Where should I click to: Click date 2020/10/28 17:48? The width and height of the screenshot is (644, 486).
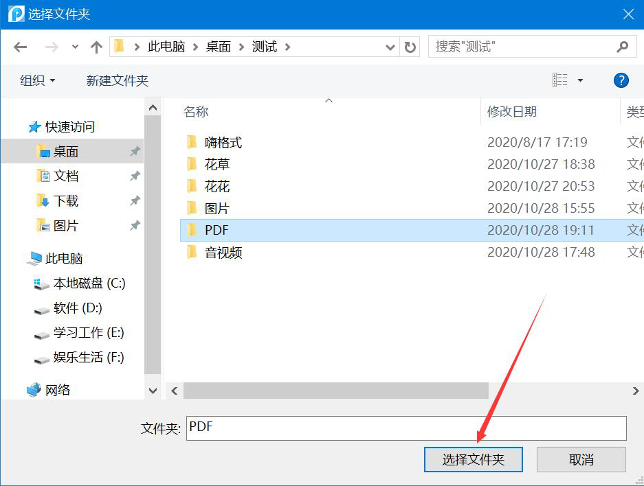click(x=541, y=252)
